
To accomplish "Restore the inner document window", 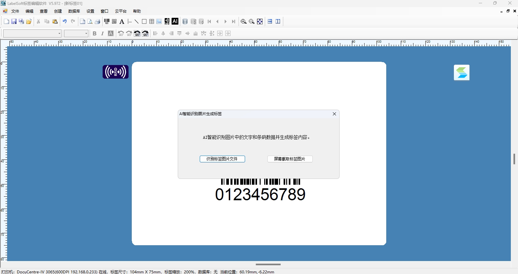I will [508, 11].
